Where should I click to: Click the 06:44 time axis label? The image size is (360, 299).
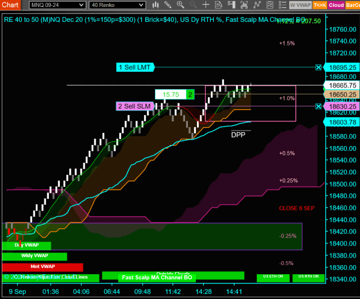pyautogui.click(x=112, y=292)
